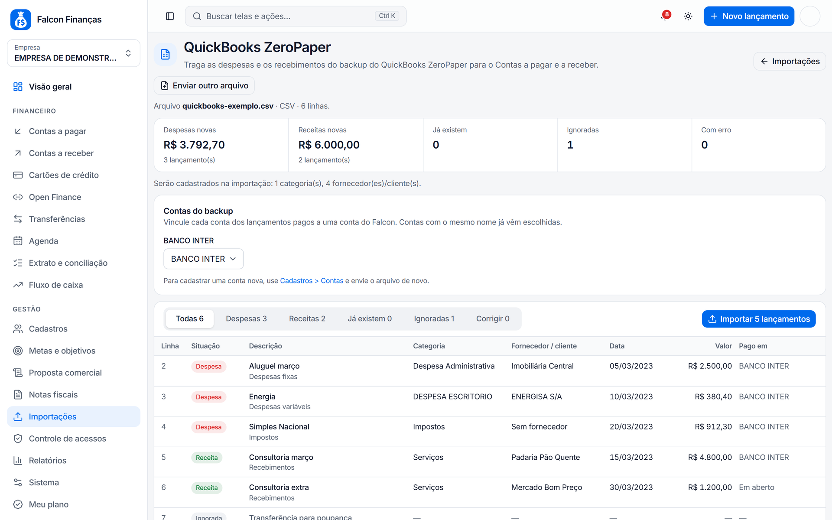The width and height of the screenshot is (832, 520).
Task: Switch to the Despesas 3 tab
Action: 246,319
